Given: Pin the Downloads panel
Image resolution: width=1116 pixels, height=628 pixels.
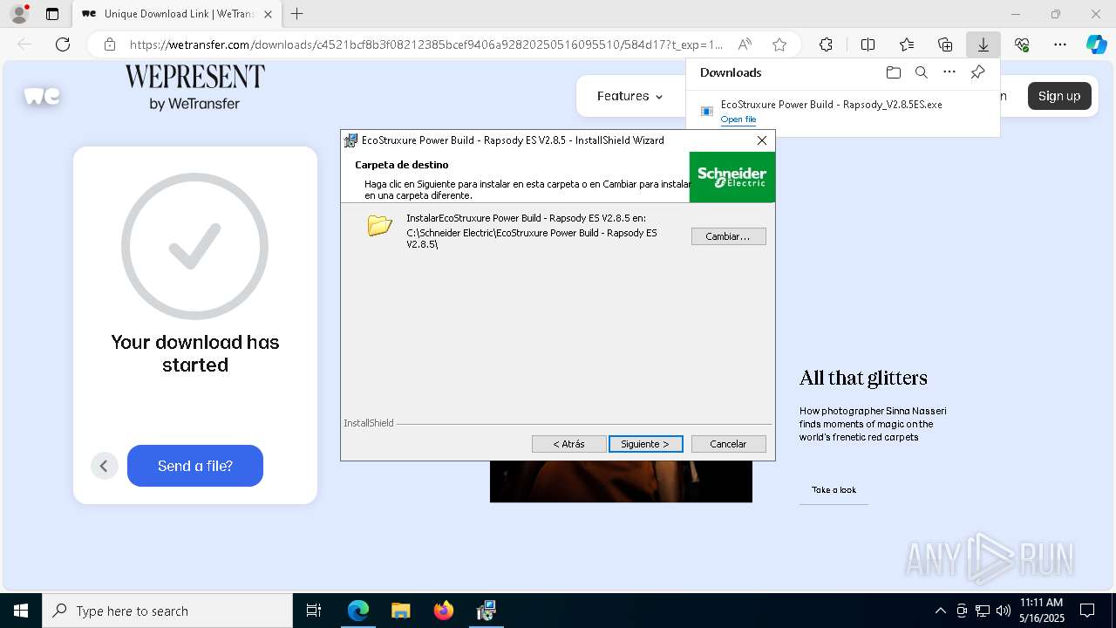Looking at the screenshot, I should (978, 72).
